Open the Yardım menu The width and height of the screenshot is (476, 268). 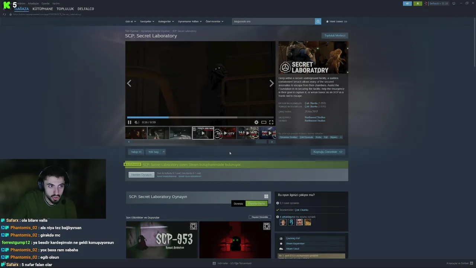coord(56,3)
